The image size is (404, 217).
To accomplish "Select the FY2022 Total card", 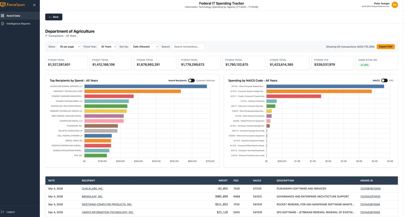I will [155, 63].
